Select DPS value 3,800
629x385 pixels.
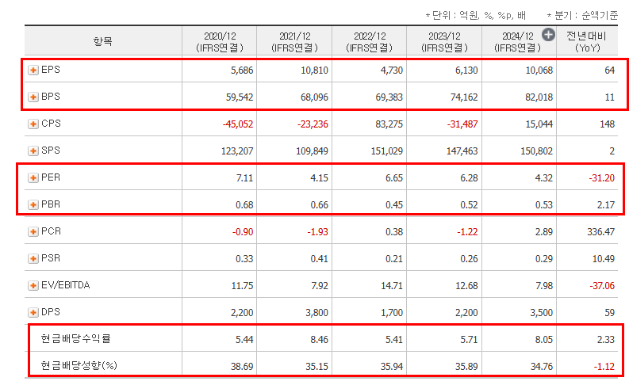[317, 312]
